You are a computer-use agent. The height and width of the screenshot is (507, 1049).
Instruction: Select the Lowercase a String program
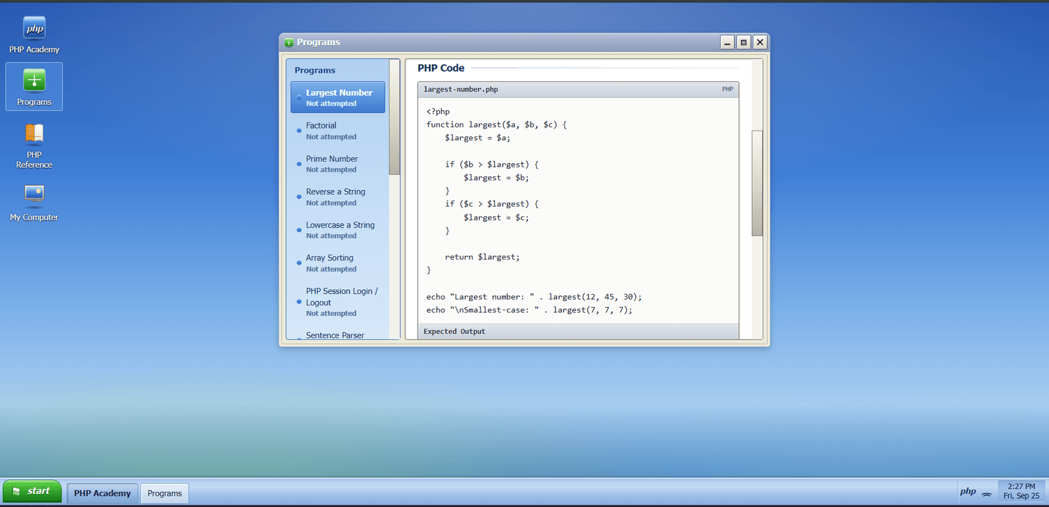tap(338, 230)
